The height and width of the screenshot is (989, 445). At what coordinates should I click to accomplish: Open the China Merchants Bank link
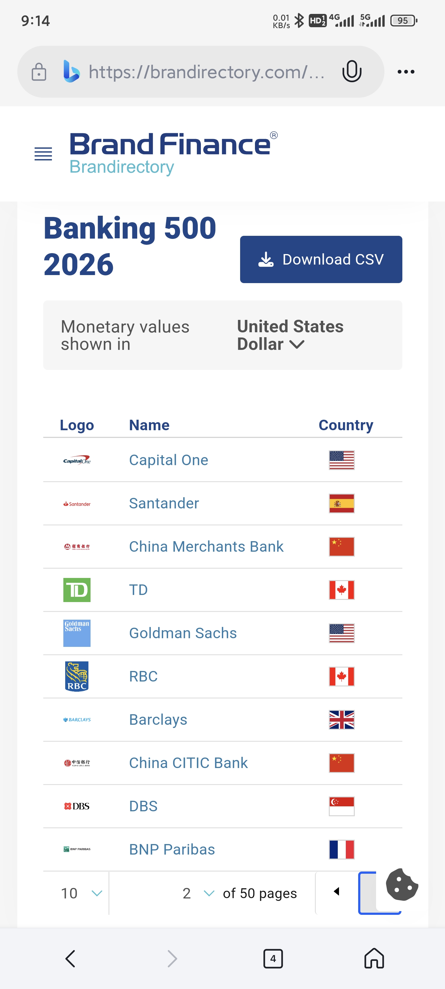click(x=206, y=546)
